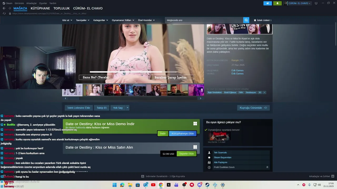Open notifications via the green bell icon
Screen dimensions: 337x189
(x=277, y=3)
